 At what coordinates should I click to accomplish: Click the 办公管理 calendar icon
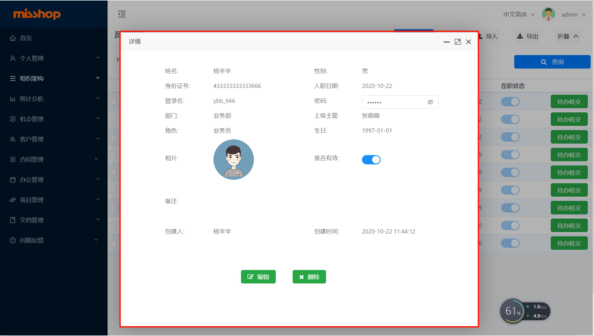click(x=13, y=180)
